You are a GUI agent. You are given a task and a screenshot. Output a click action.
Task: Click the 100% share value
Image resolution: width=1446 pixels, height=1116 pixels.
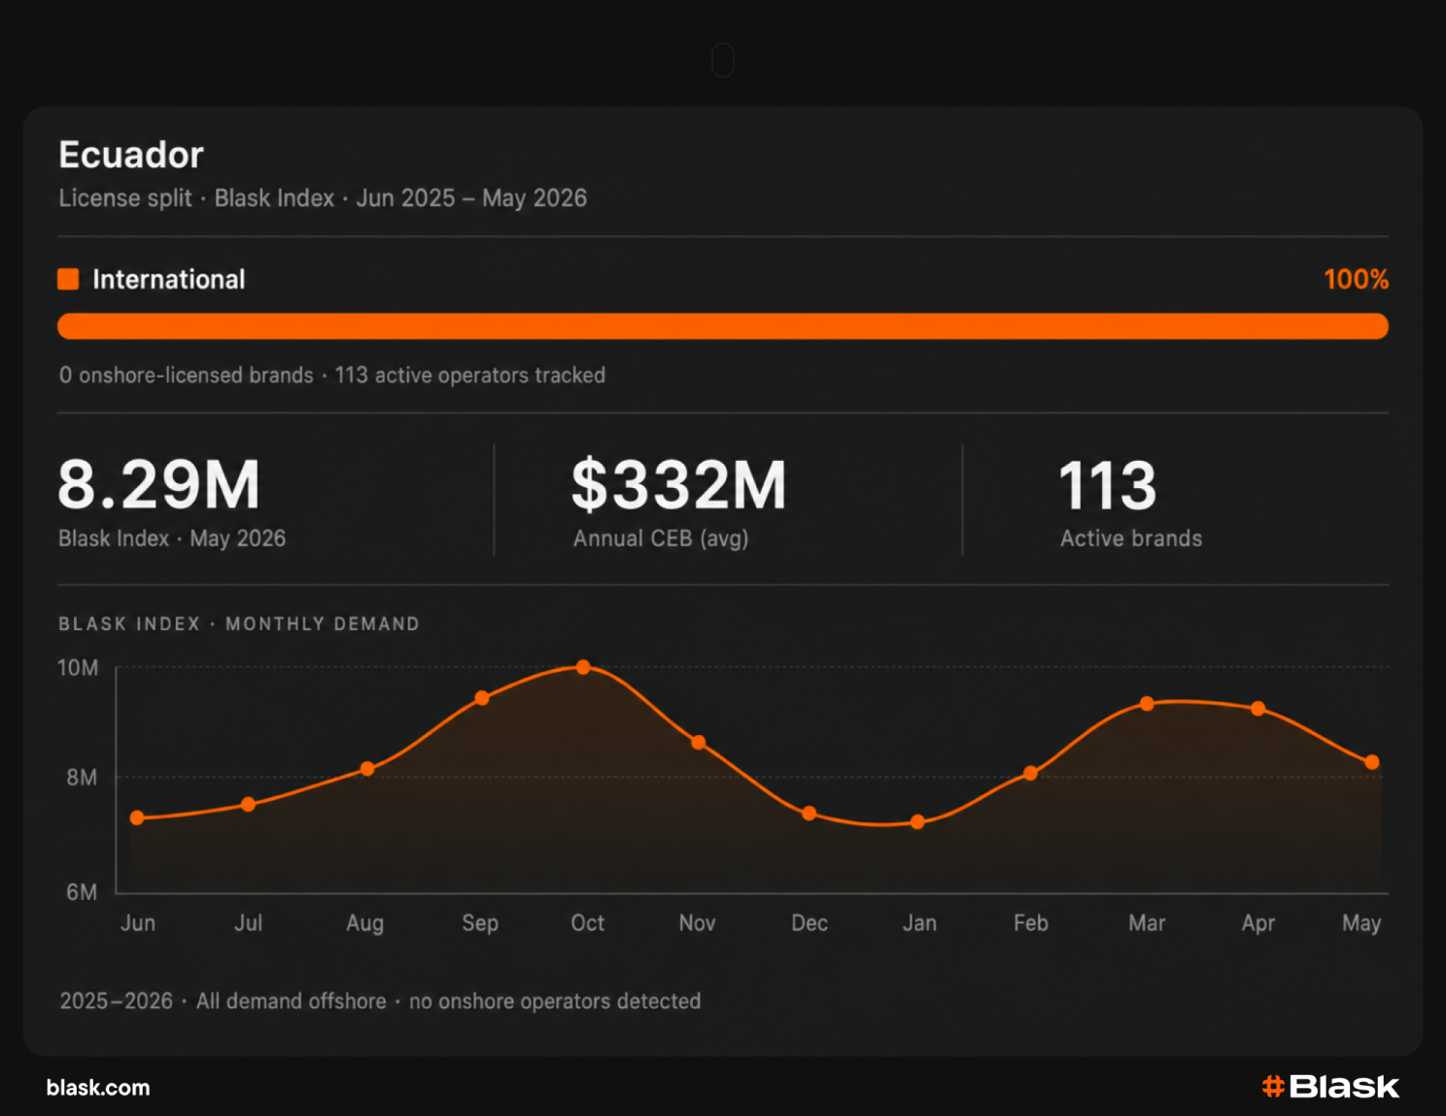[1356, 280]
